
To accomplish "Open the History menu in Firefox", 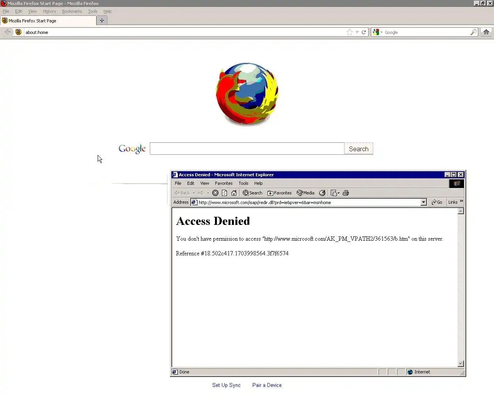I will coord(49,11).
